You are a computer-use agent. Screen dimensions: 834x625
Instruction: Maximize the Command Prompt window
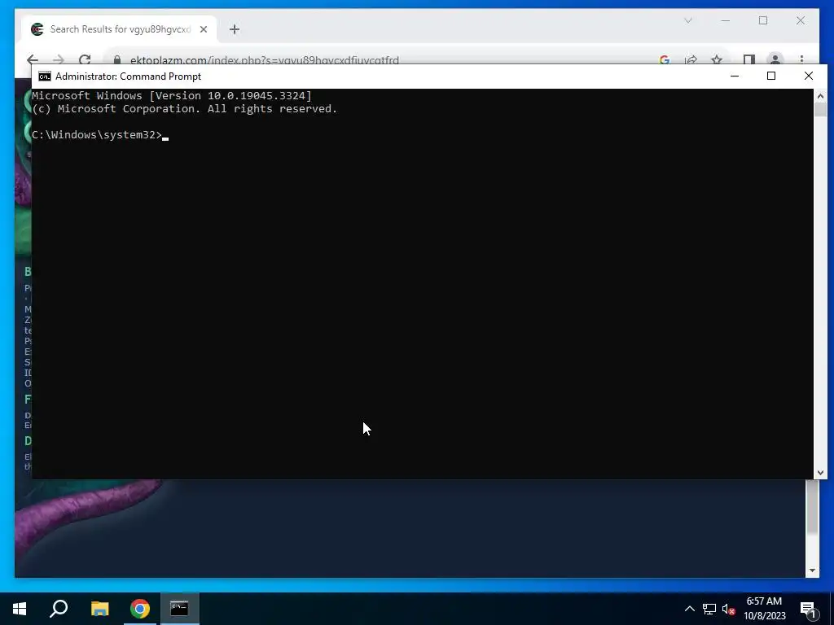click(x=771, y=76)
